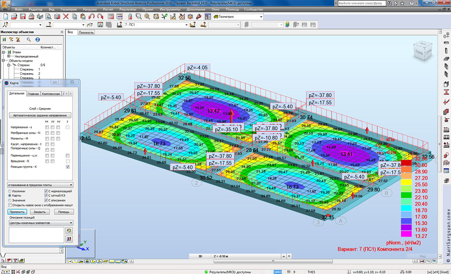Redo the last action
This screenshot has width=451, height=274.
pyautogui.click(x=100, y=17)
